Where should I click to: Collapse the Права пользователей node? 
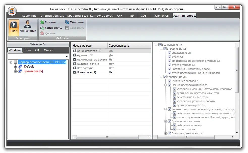(166, 121)
